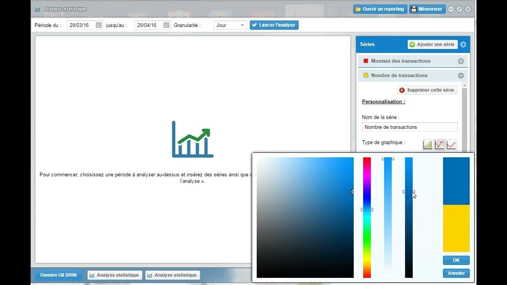Cancel color picker with Annuler
The height and width of the screenshot is (285, 507).
tap(456, 273)
